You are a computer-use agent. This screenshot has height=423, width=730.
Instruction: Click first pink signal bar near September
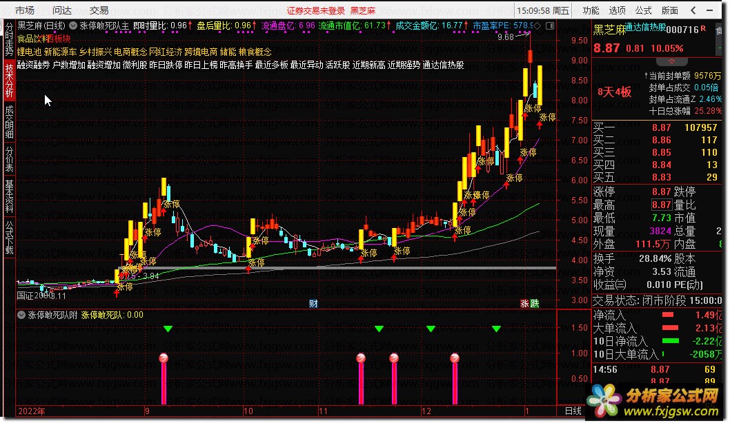tap(164, 380)
